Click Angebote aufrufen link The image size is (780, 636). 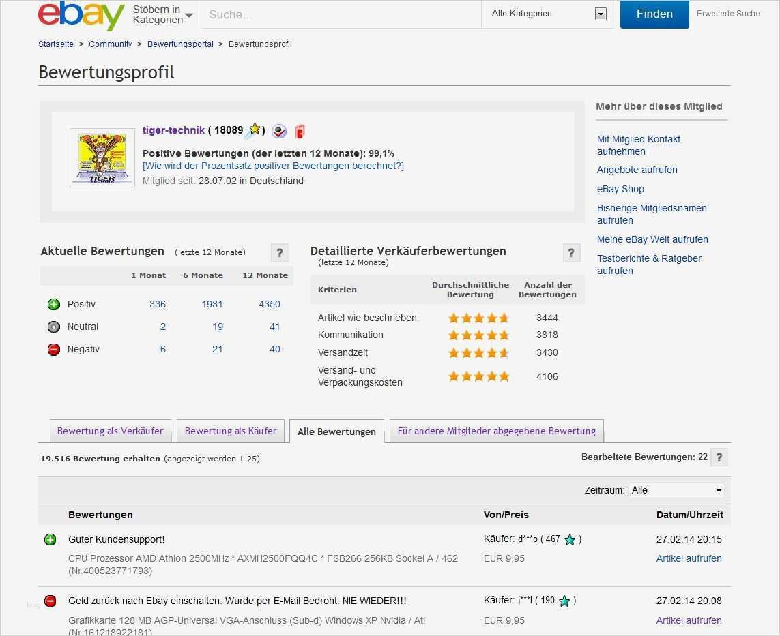(x=637, y=170)
